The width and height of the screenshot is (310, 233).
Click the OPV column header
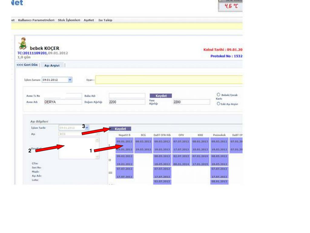tap(181, 135)
